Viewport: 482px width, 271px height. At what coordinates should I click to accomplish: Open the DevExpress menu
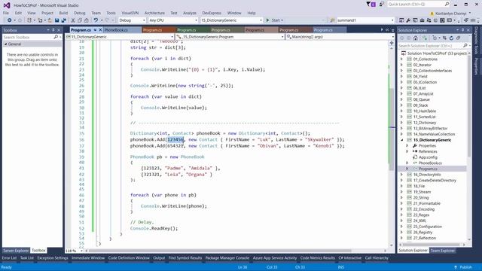[212, 13]
